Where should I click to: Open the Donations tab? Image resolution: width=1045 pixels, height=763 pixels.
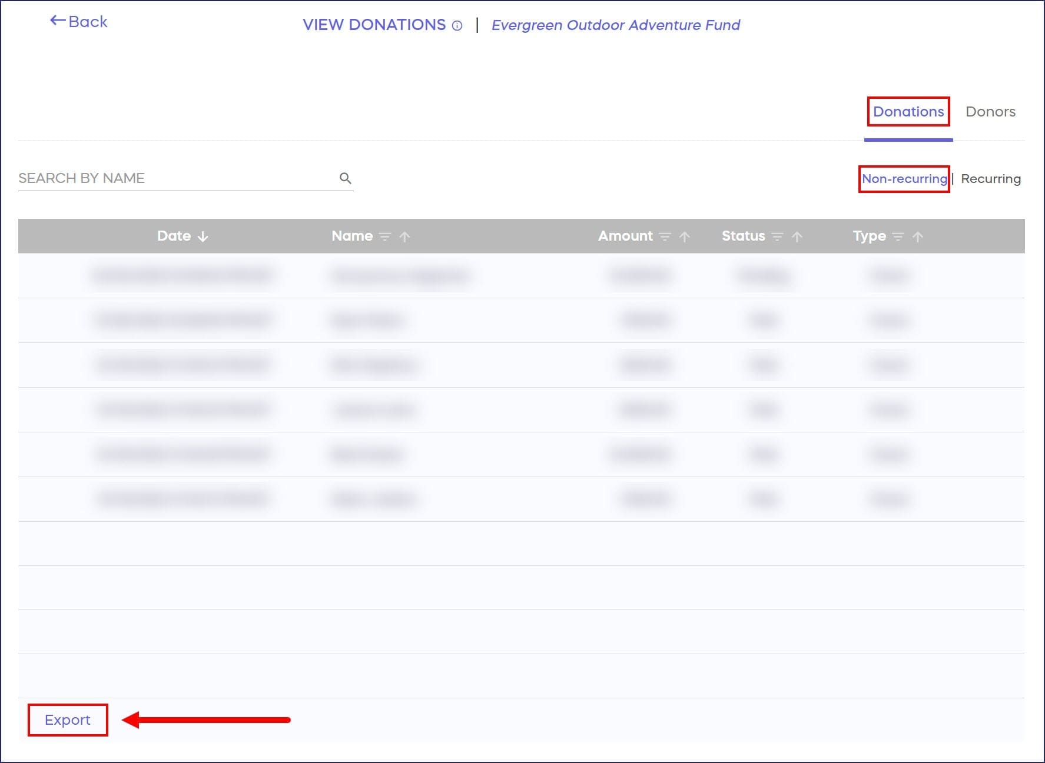coord(908,112)
